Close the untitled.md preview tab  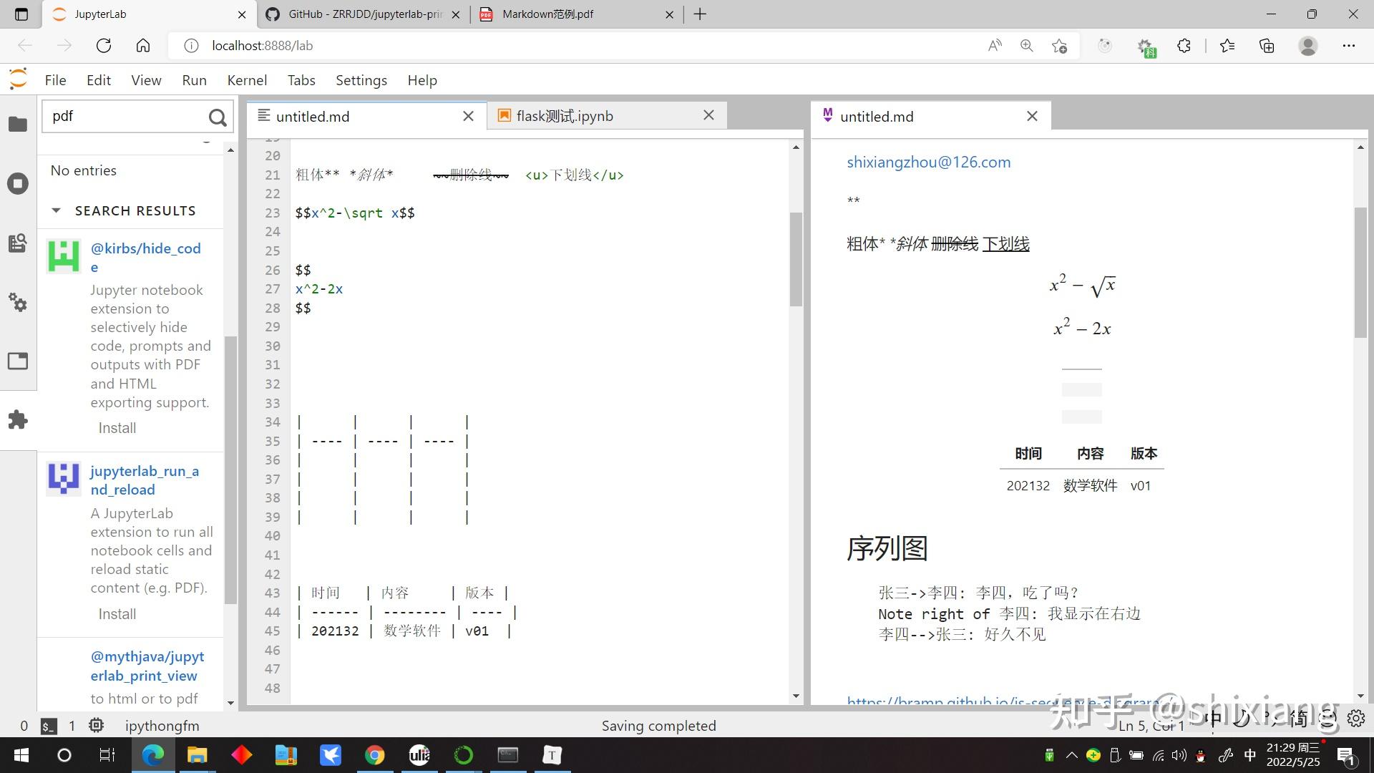(1032, 116)
